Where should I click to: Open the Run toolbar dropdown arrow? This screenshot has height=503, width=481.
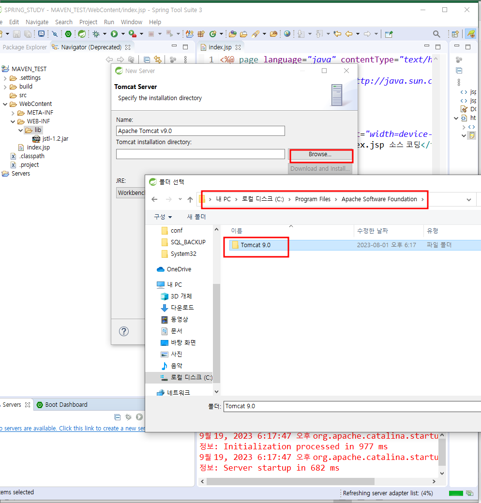coord(122,34)
